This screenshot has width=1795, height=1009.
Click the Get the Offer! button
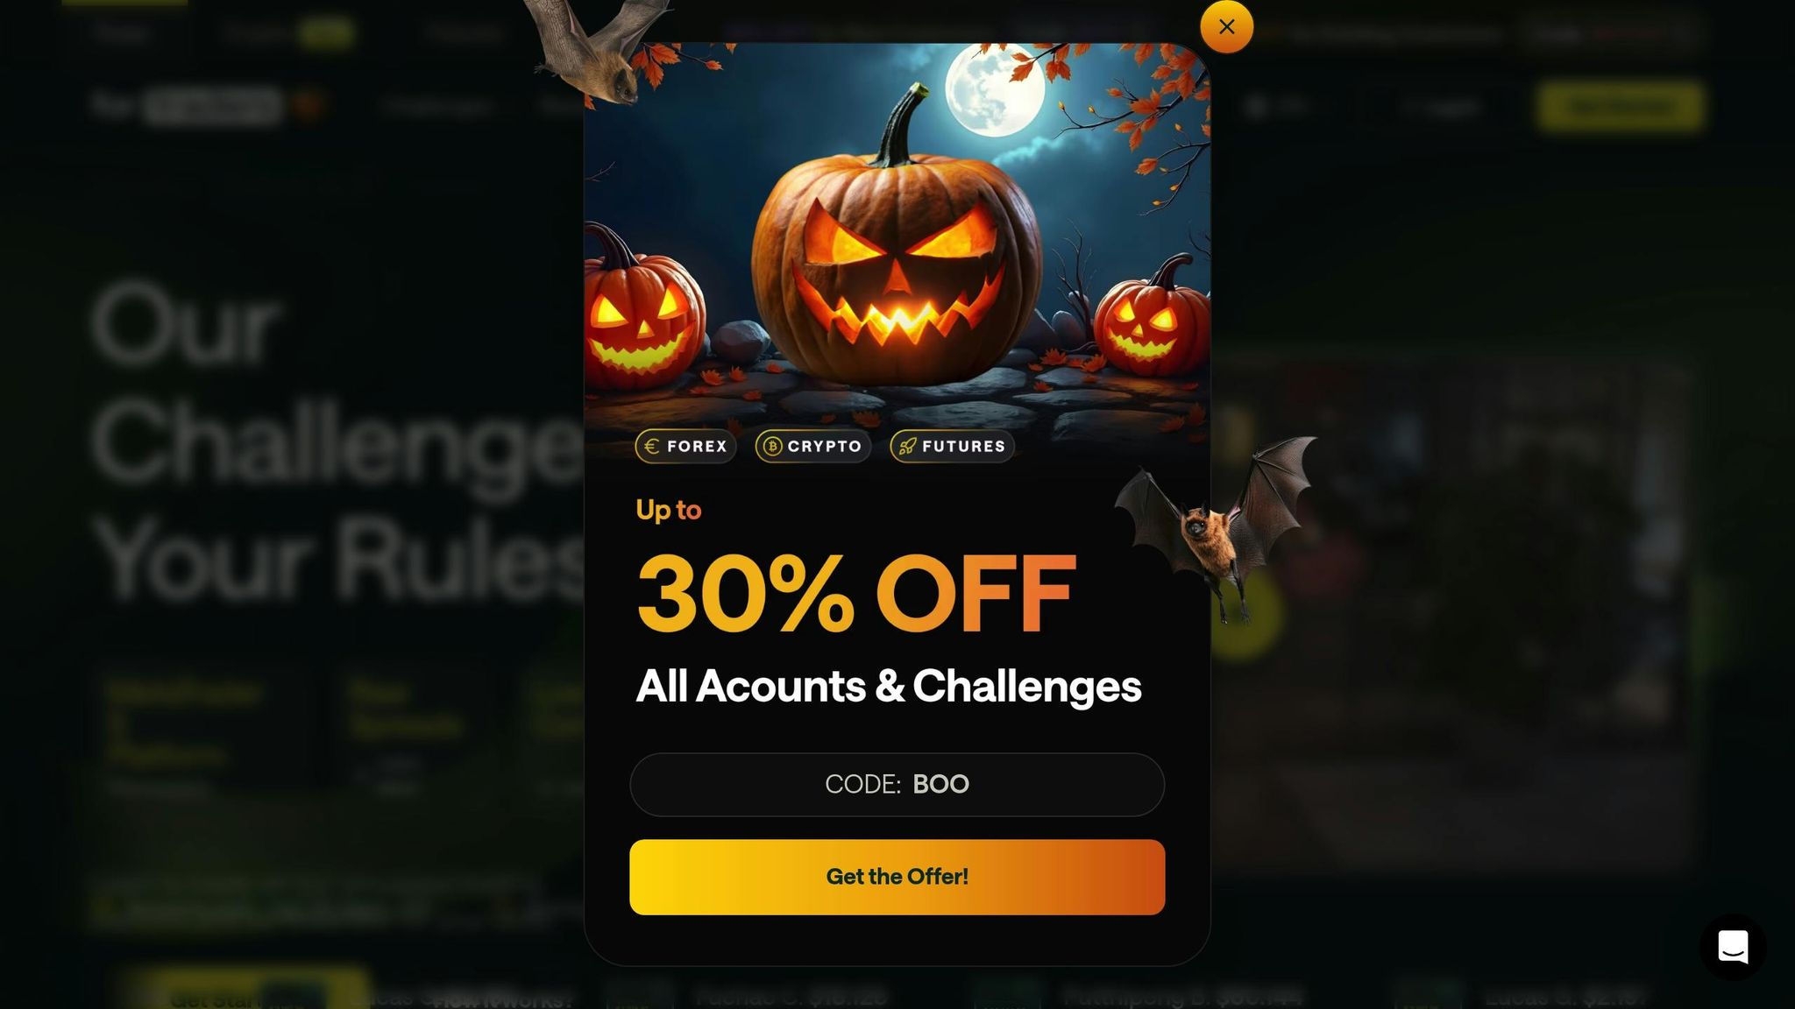(x=897, y=877)
